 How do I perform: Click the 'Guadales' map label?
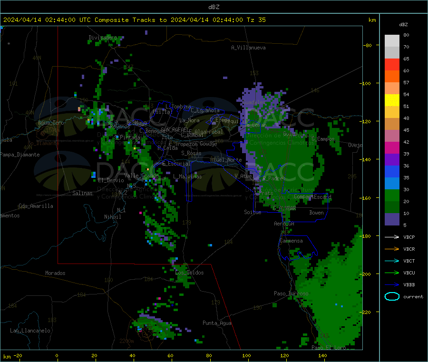[x=254, y=102]
